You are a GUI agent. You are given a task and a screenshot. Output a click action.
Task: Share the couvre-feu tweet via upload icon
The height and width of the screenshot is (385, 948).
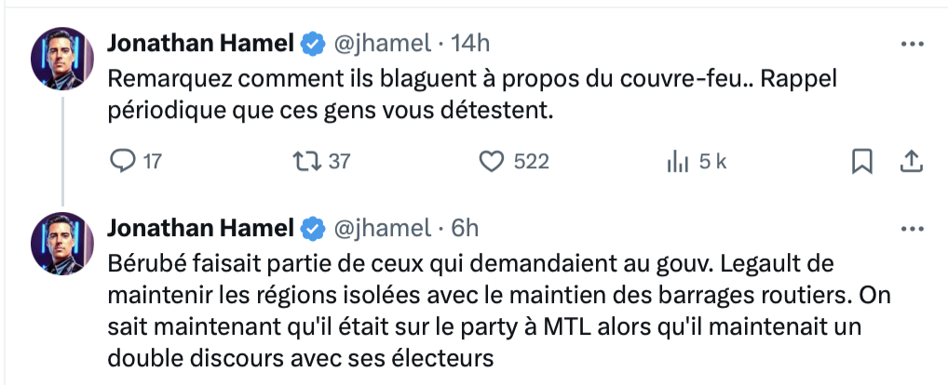[x=911, y=161]
